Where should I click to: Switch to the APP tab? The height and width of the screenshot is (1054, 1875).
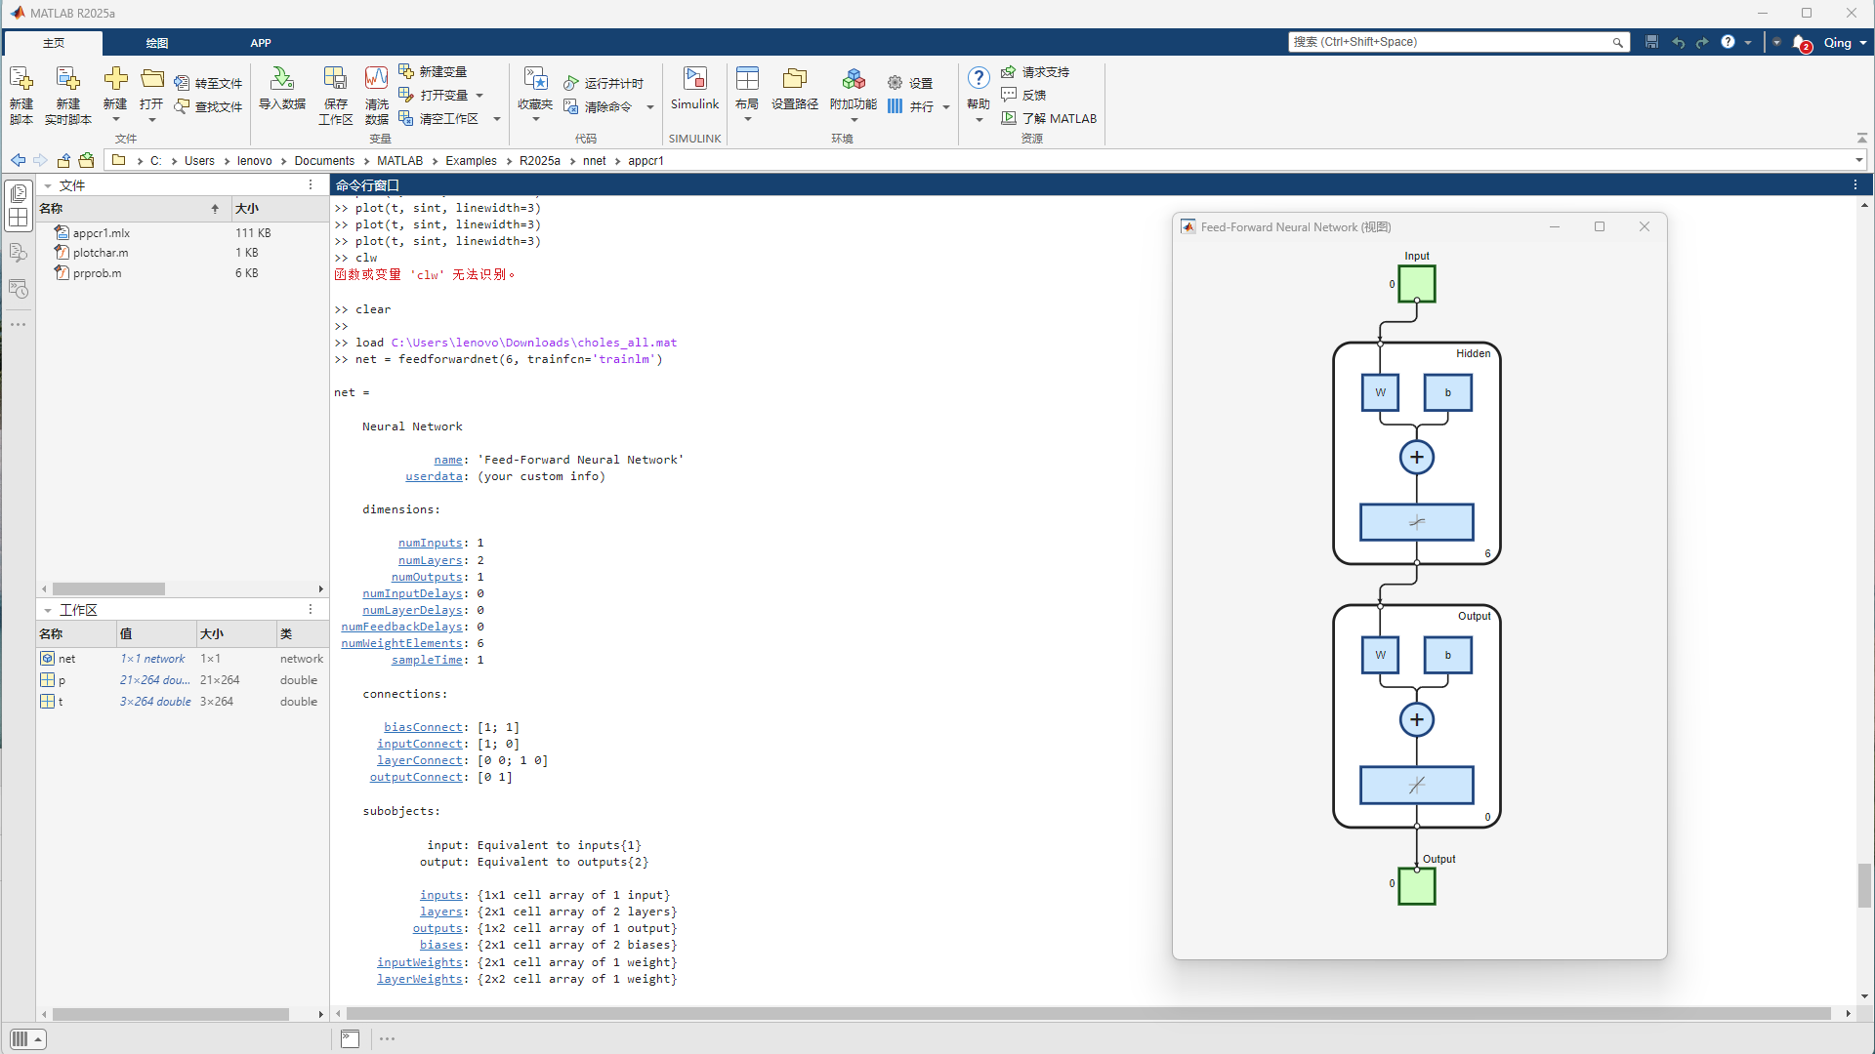(x=260, y=43)
